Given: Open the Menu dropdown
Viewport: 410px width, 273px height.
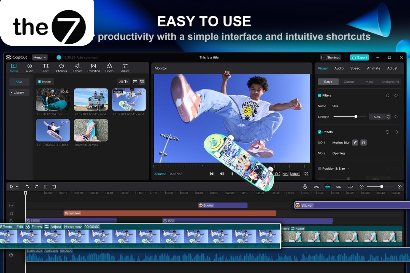Looking at the screenshot, I should pos(40,58).
